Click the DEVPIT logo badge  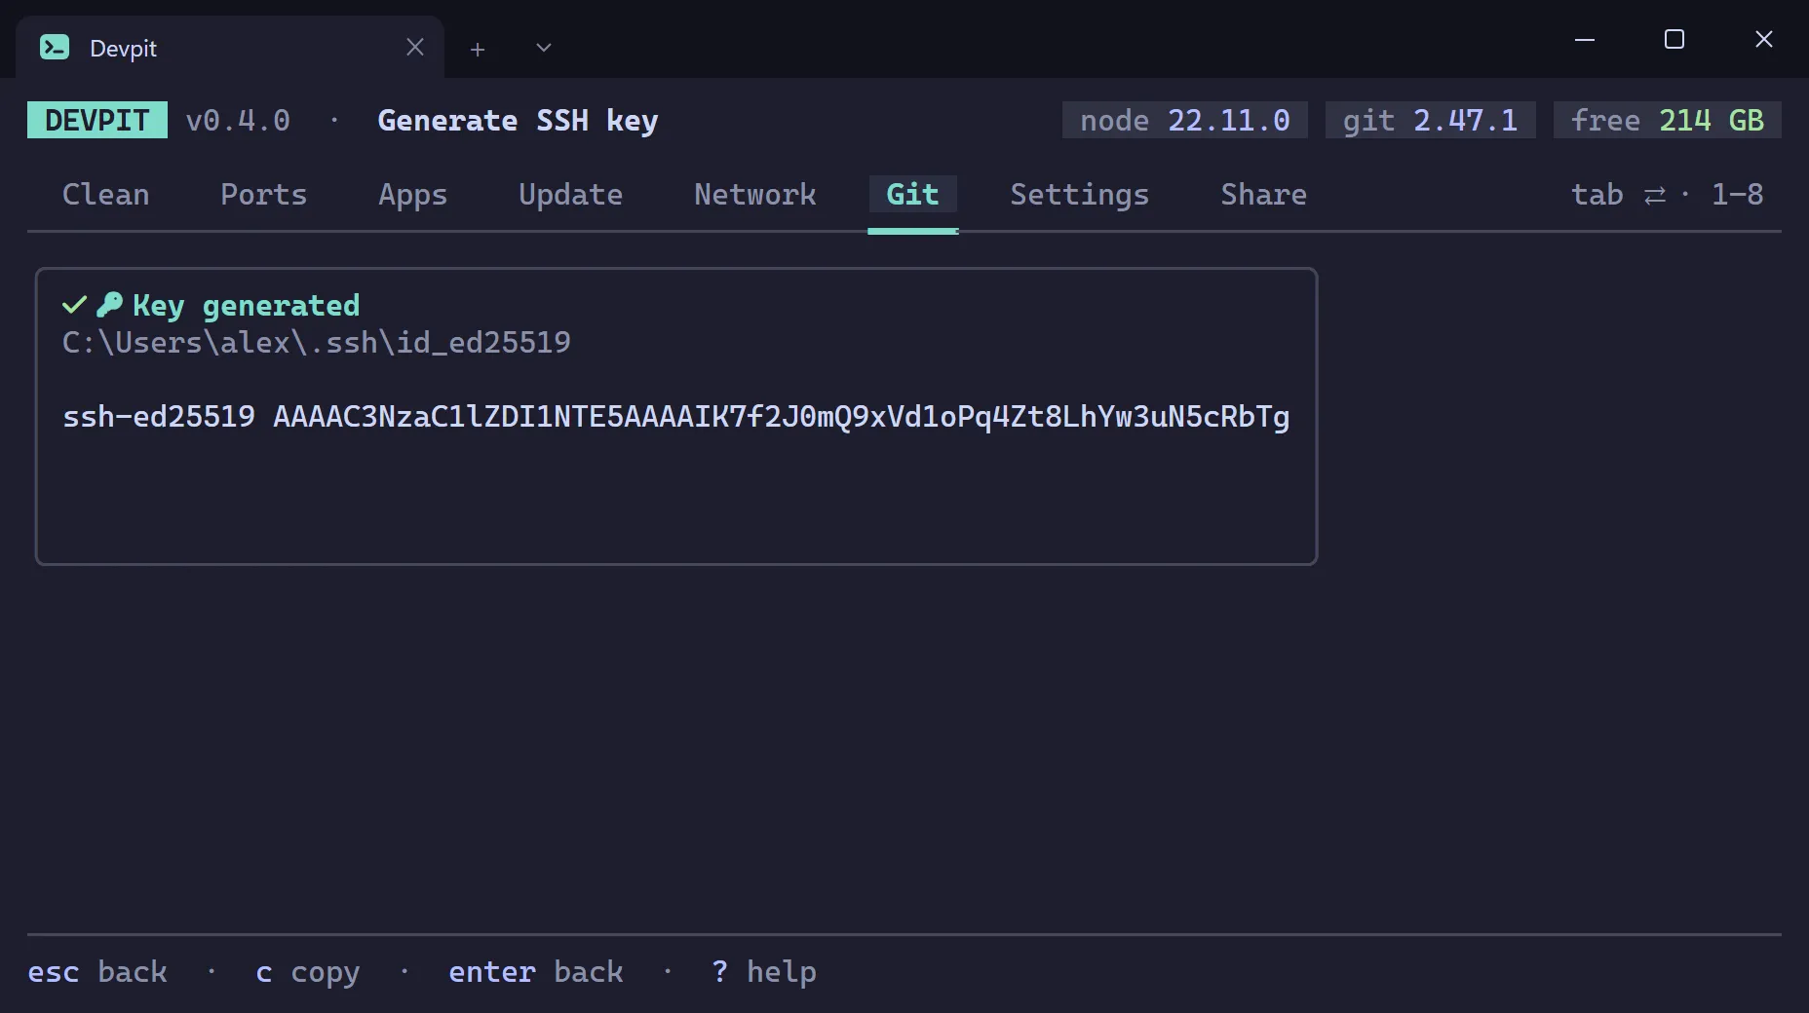tap(97, 120)
